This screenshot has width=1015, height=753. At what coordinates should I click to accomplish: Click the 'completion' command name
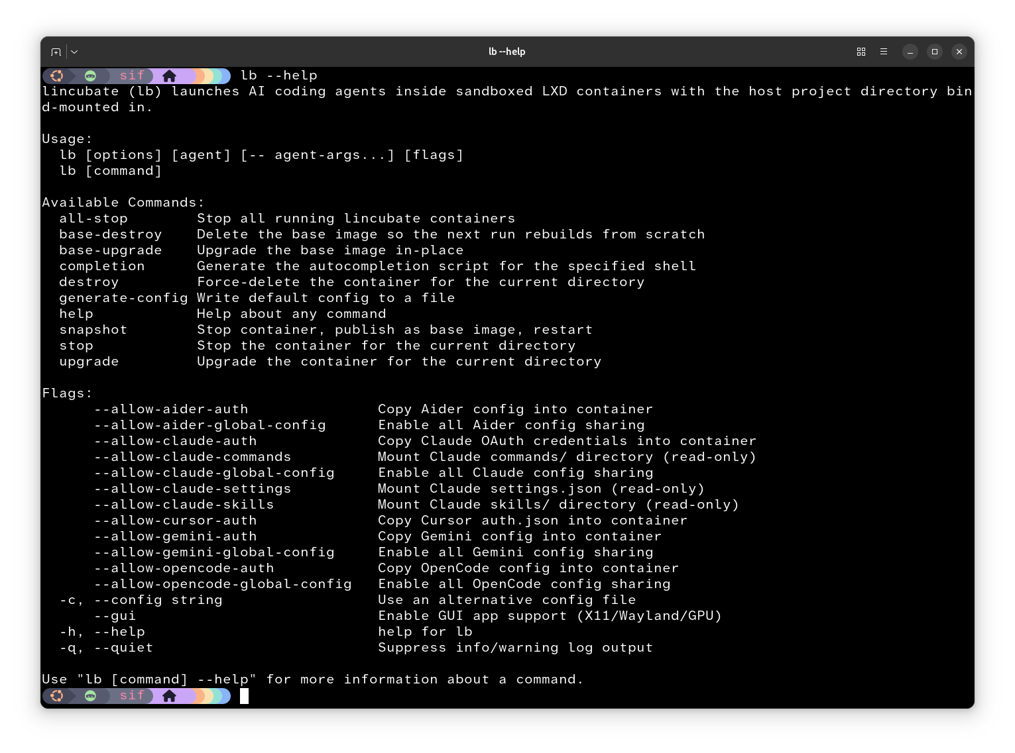click(102, 266)
